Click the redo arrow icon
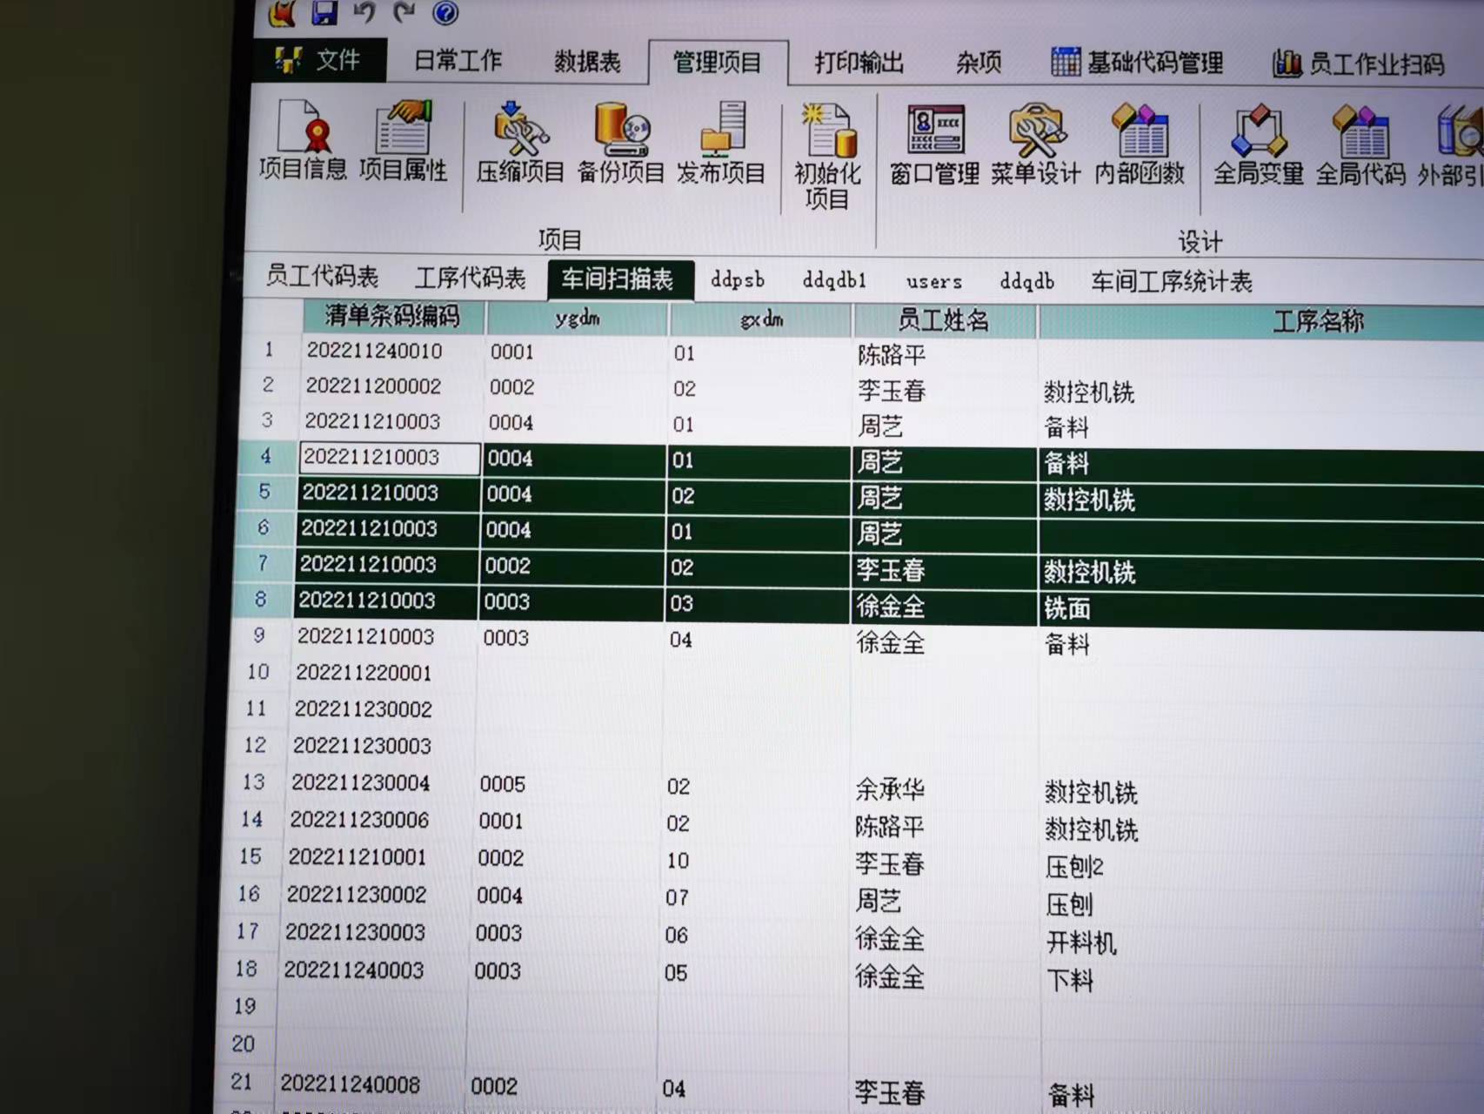The height and width of the screenshot is (1114, 1484). 404,11
